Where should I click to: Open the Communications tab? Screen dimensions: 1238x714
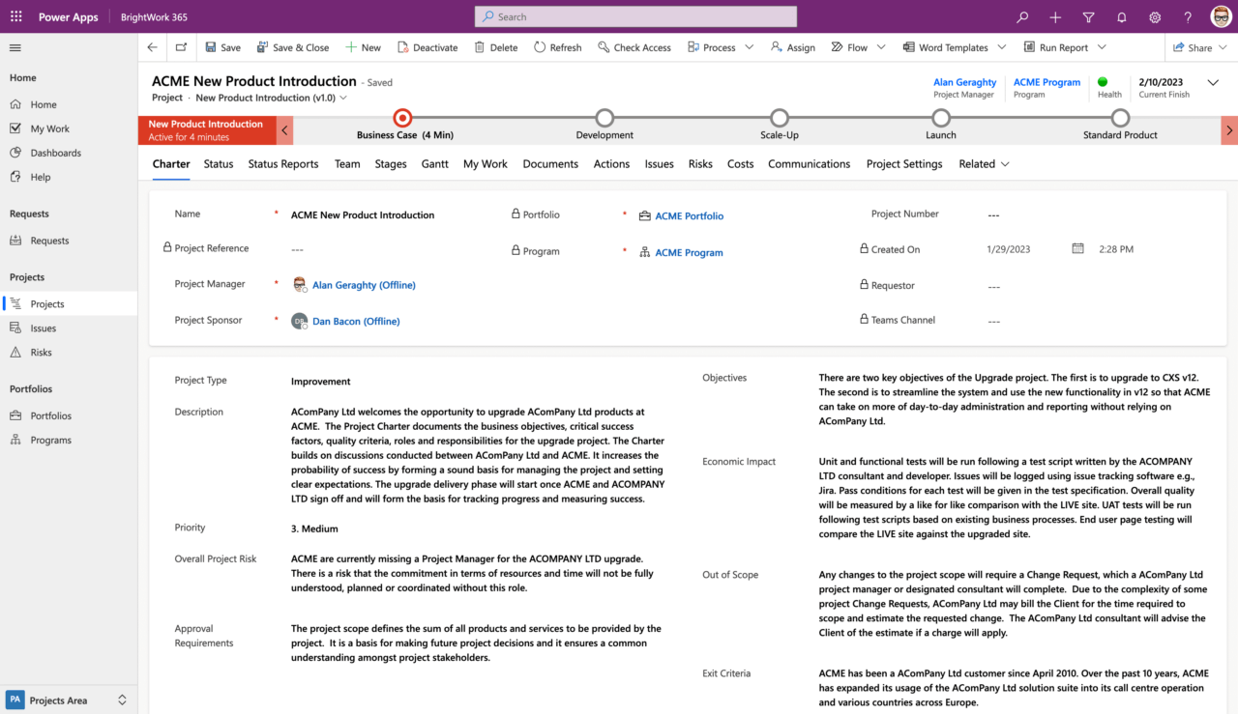click(809, 163)
